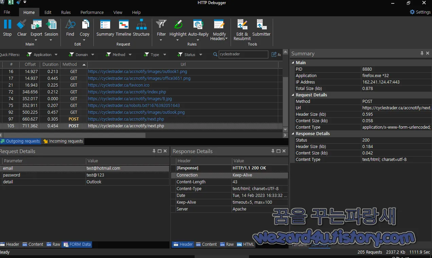Close the Request Details panel
432x258 pixels.
pyautogui.click(x=165, y=151)
